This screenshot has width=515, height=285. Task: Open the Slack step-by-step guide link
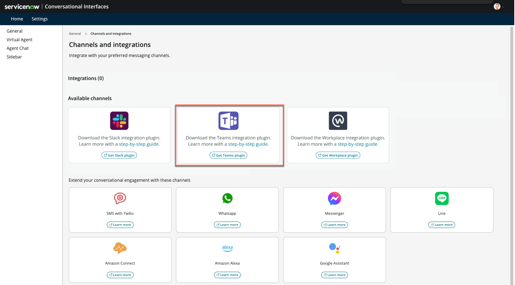(x=139, y=144)
